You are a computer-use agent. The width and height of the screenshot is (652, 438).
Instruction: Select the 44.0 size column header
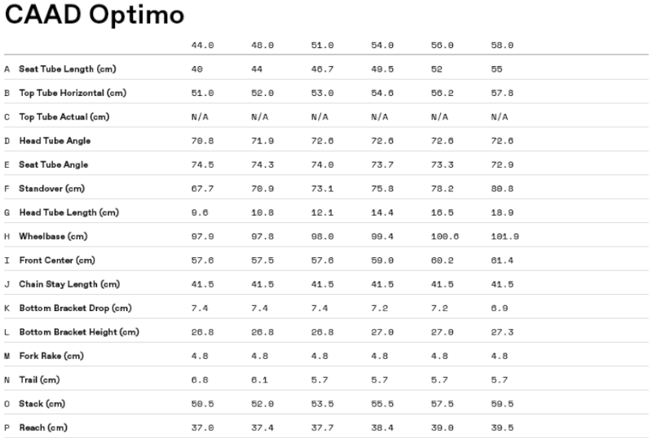(x=202, y=46)
